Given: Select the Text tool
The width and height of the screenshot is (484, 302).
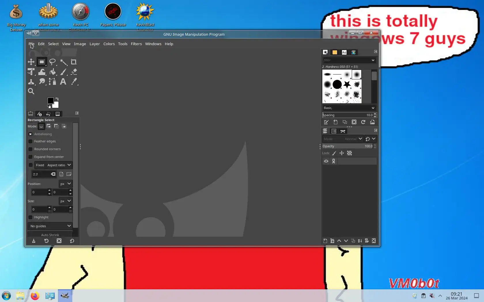Looking at the screenshot, I should pos(63,81).
